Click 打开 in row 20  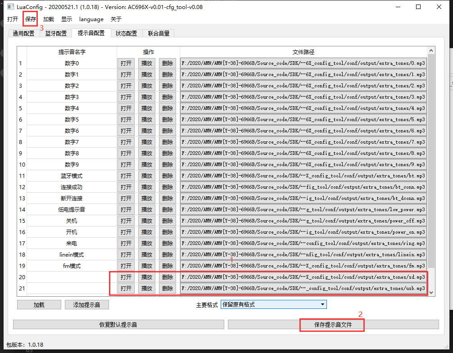pyautogui.click(x=126, y=277)
